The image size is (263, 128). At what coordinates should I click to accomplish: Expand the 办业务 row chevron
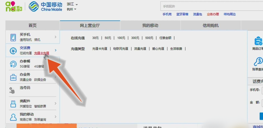pos(56,77)
